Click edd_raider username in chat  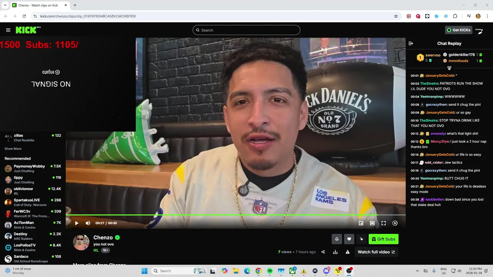(x=434, y=163)
